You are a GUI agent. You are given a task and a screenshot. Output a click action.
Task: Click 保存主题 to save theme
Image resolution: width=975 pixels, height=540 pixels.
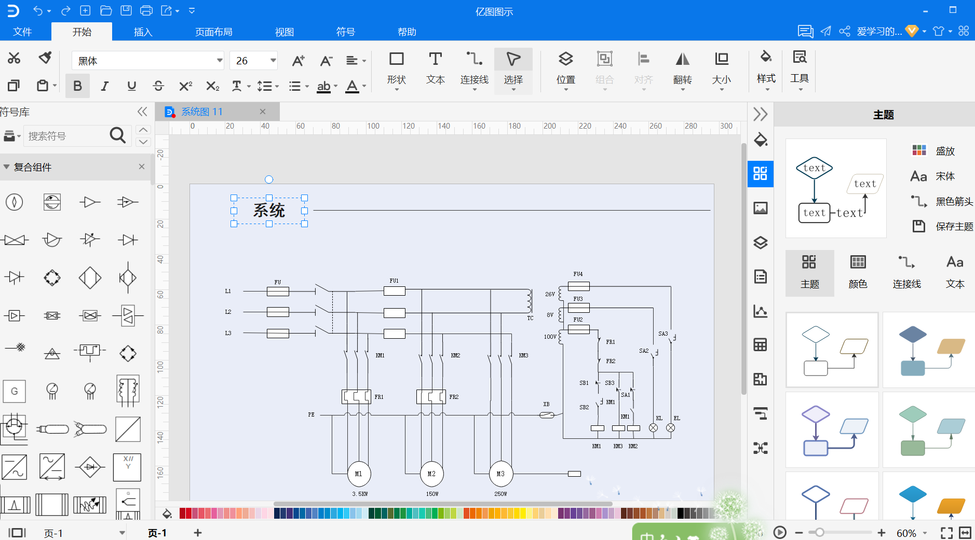943,226
